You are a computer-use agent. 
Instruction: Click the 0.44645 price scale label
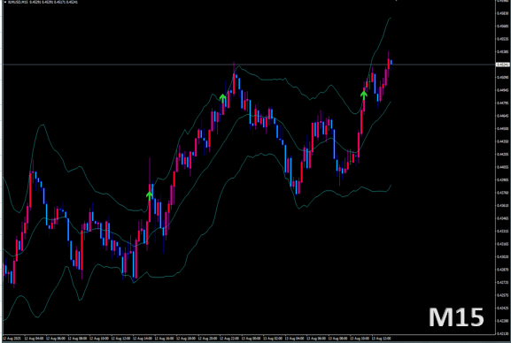[503, 116]
